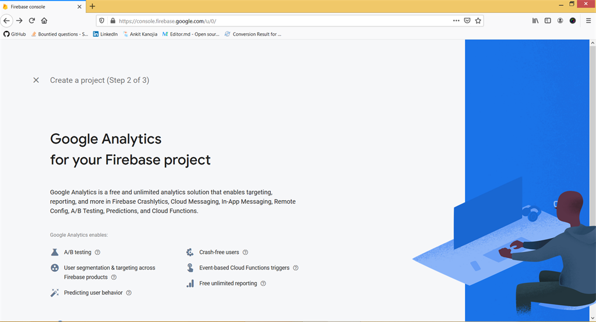Show help for A/B testing
The image size is (596, 322).
97,253
